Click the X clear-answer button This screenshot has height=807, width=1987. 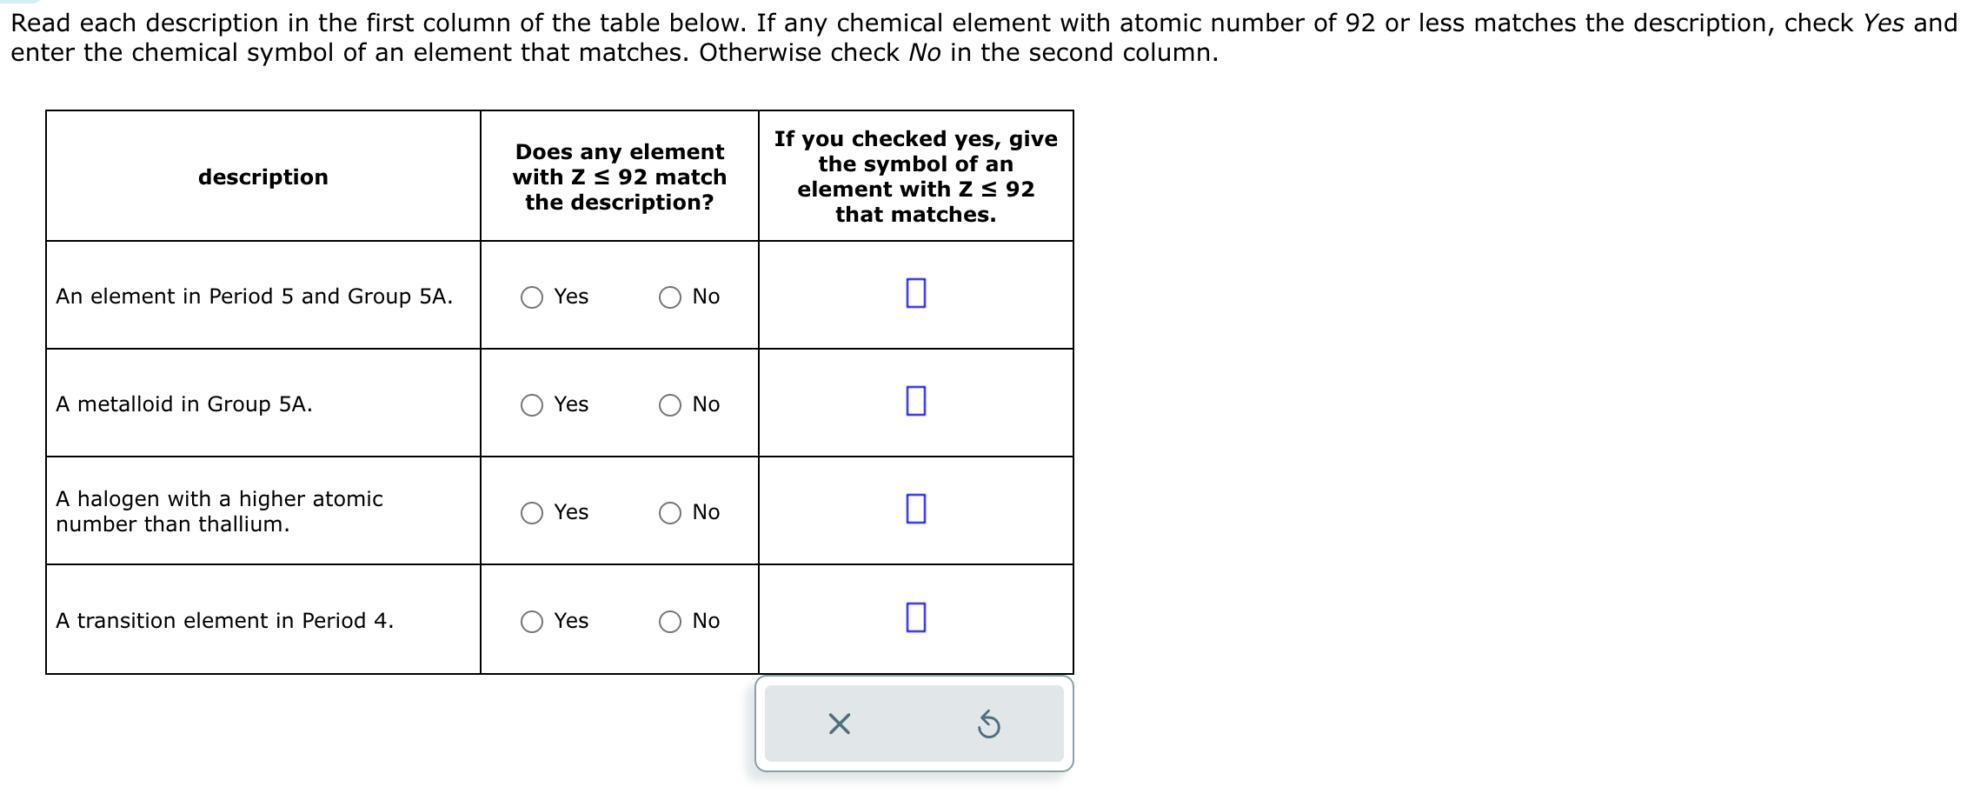pos(839,724)
